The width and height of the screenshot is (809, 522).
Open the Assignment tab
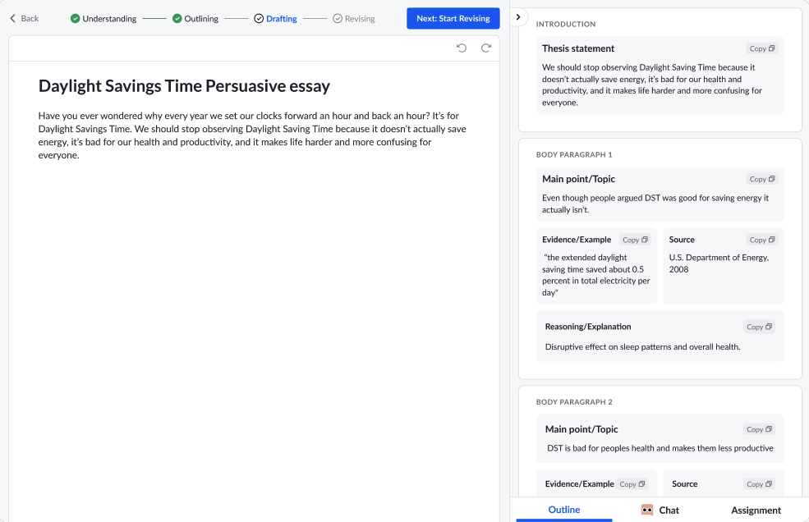click(x=756, y=511)
